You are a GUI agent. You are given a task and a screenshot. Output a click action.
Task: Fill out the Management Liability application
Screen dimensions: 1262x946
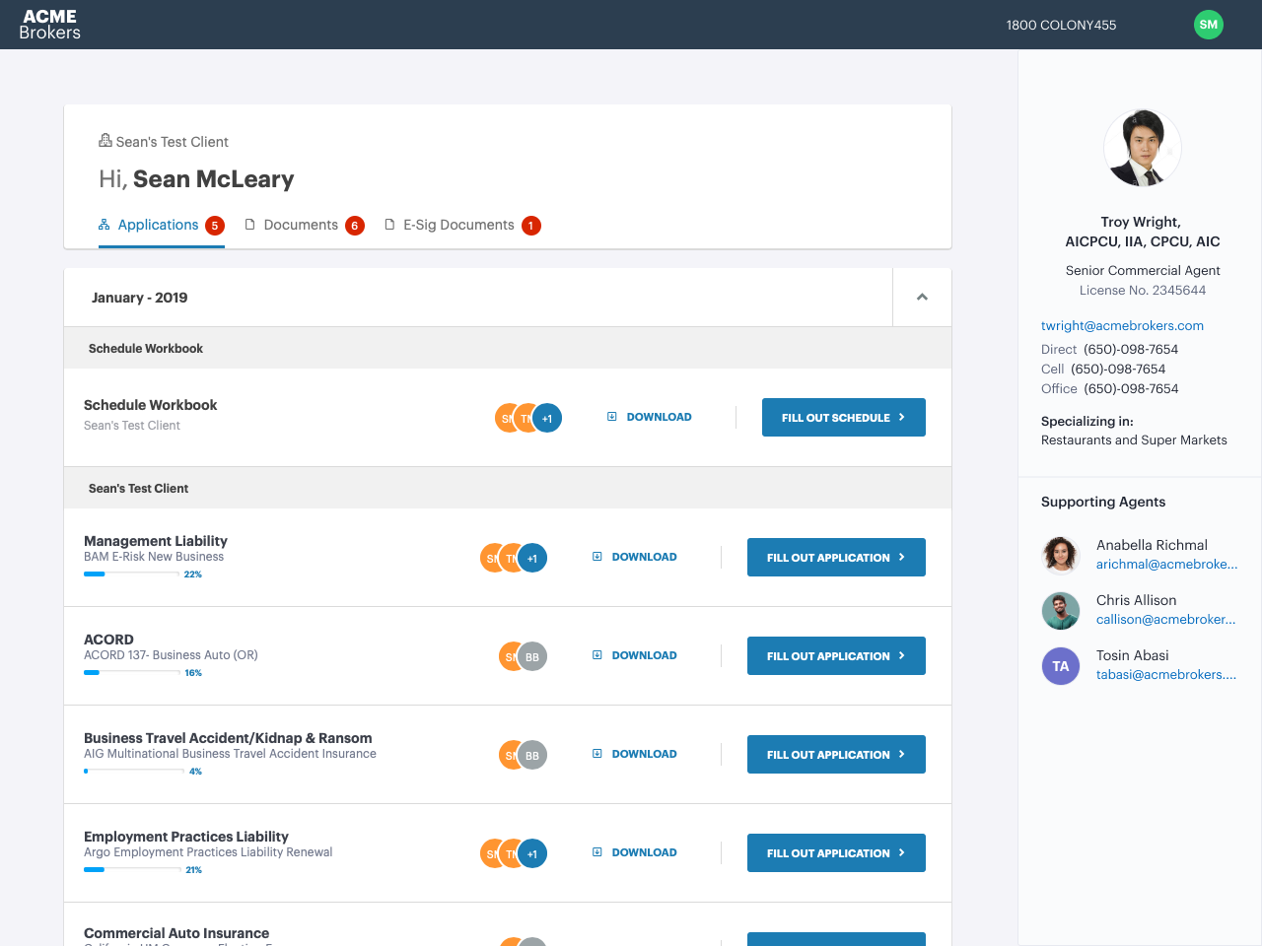[836, 558]
